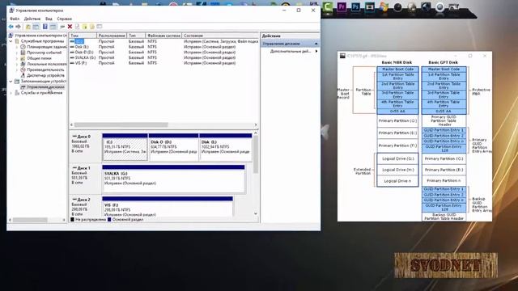Select Просмотр событий tree node
This screenshot has height=291, width=518.
coord(44,53)
